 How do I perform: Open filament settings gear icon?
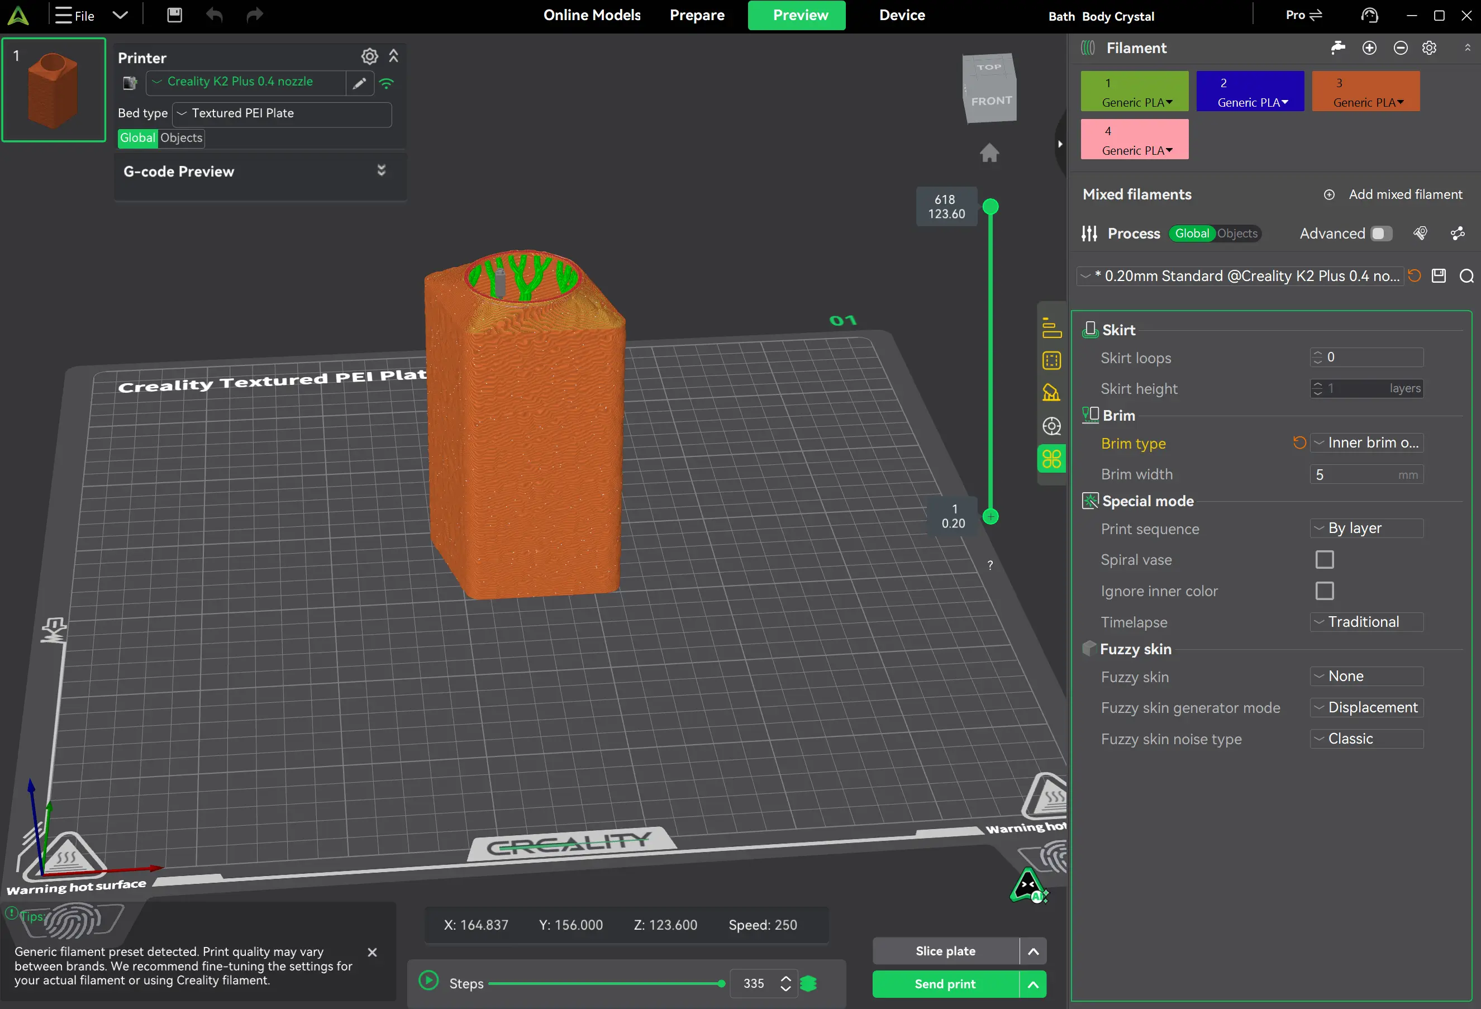pos(1430,48)
